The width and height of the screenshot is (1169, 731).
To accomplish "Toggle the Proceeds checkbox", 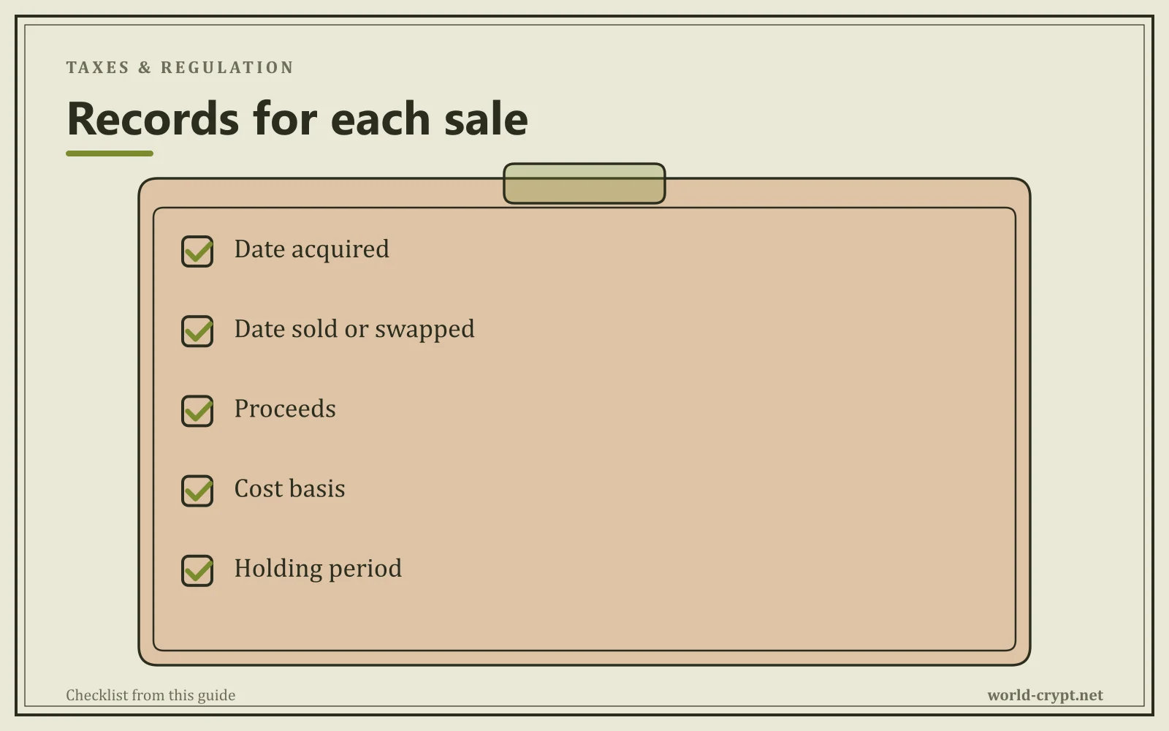I will [197, 411].
